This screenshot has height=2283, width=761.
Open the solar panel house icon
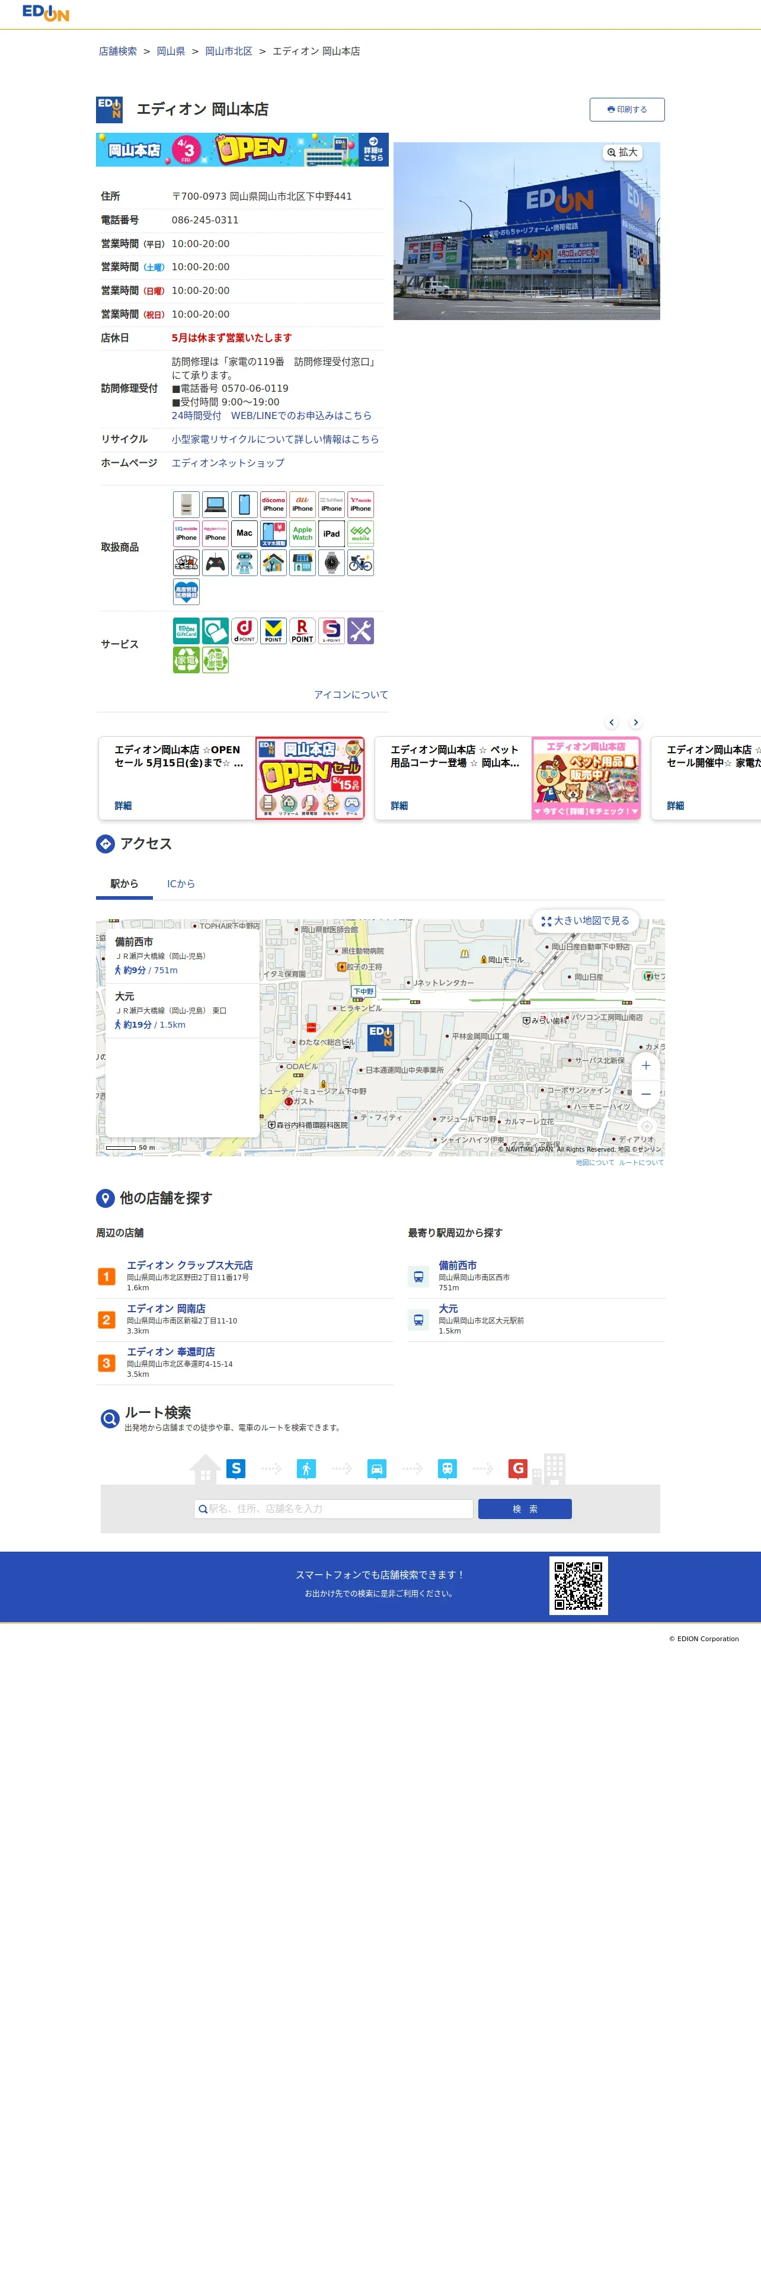pos(302,563)
